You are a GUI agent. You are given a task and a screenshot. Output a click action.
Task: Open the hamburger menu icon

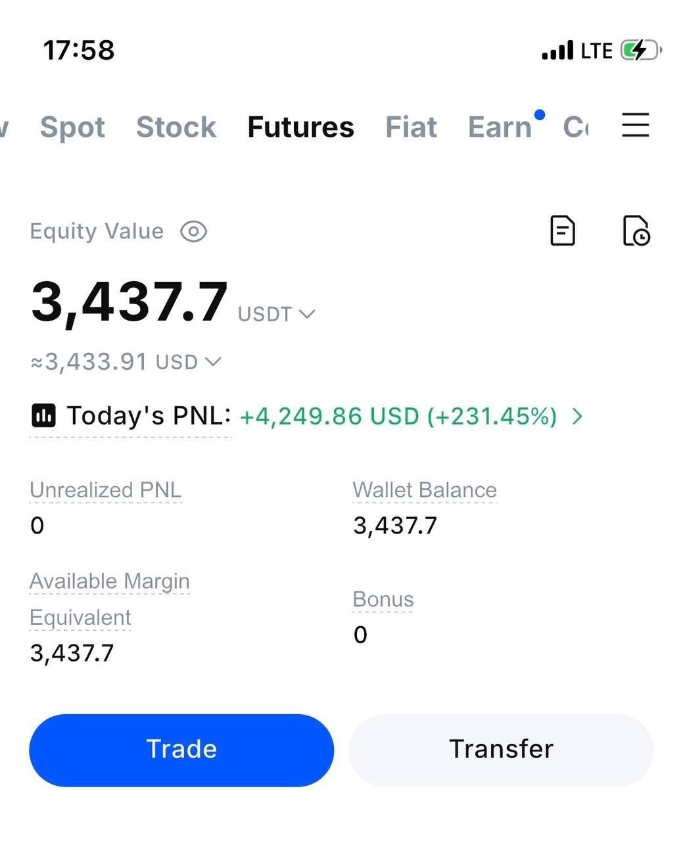click(x=635, y=125)
